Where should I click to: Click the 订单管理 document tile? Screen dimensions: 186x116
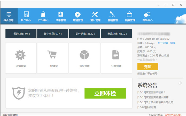116,58
